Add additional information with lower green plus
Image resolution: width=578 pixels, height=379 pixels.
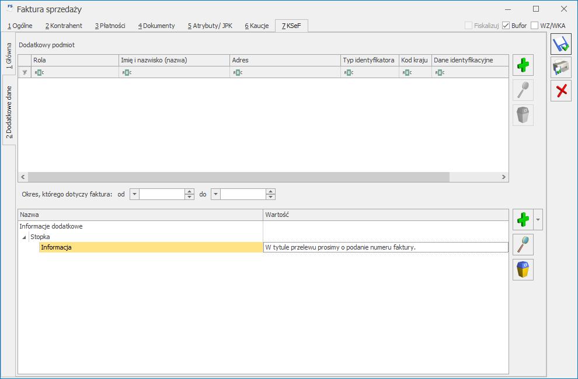pos(523,220)
